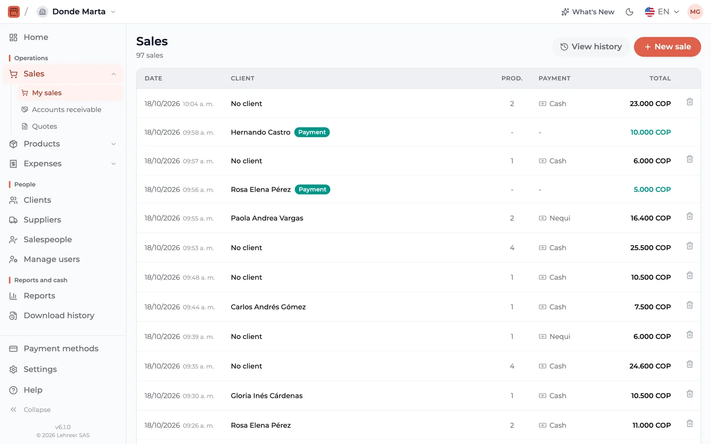This screenshot has height=444, width=711.
Task: Delete Paola Andrea Vargas sale
Action: point(690,216)
